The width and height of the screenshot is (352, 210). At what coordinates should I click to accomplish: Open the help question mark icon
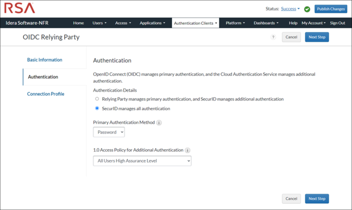(273, 37)
